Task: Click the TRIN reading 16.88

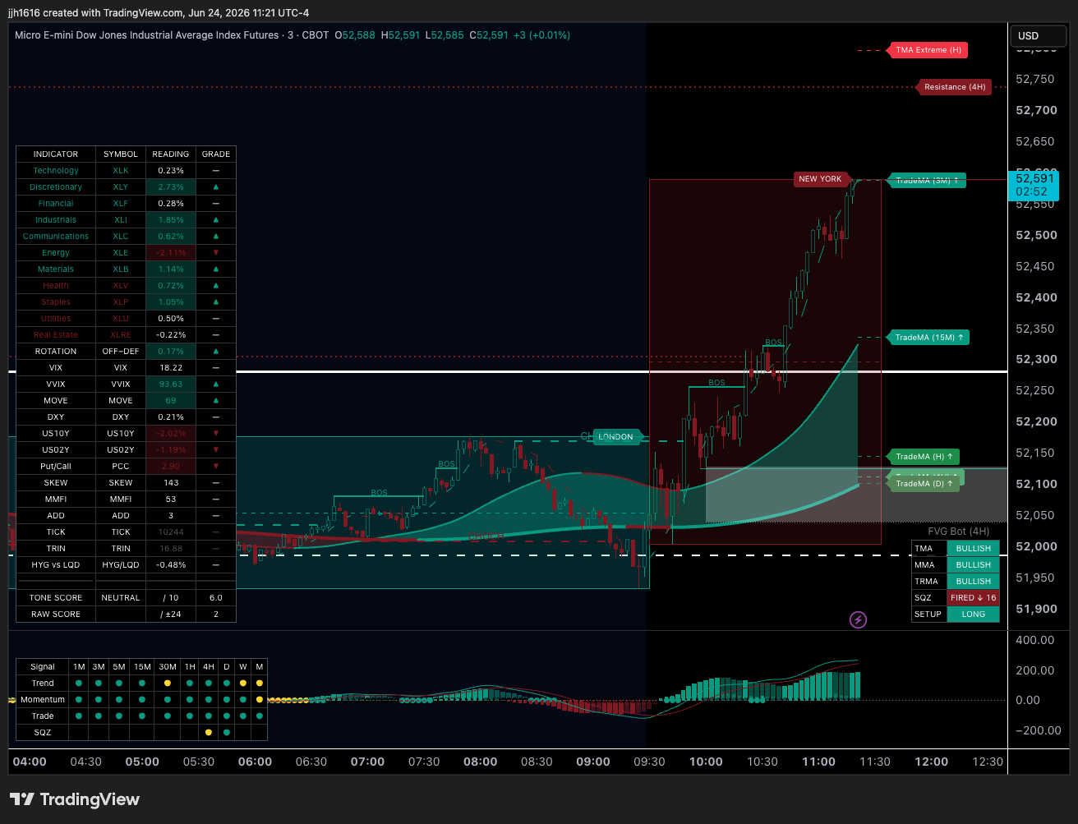Action: click(171, 549)
